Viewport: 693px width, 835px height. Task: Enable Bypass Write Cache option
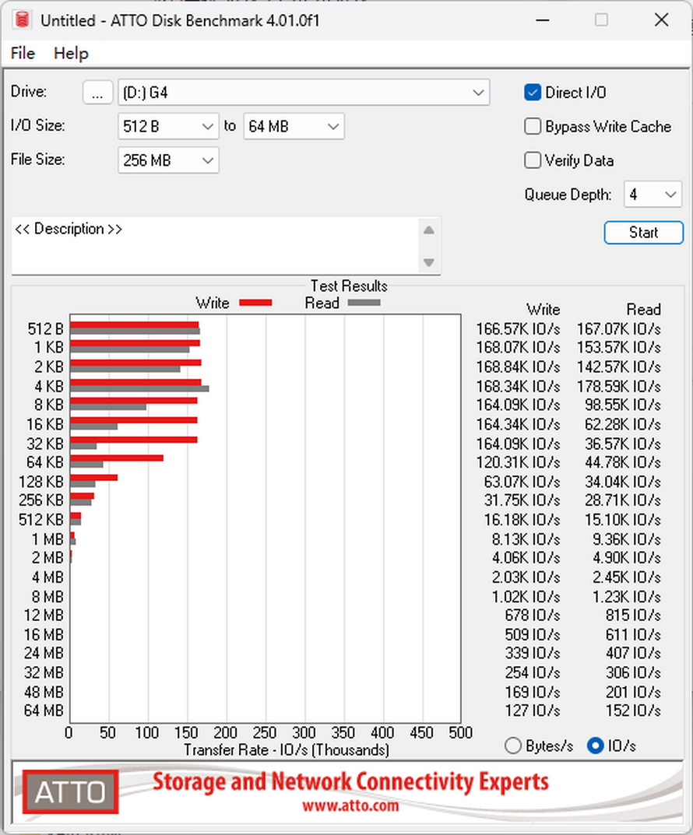coord(532,127)
